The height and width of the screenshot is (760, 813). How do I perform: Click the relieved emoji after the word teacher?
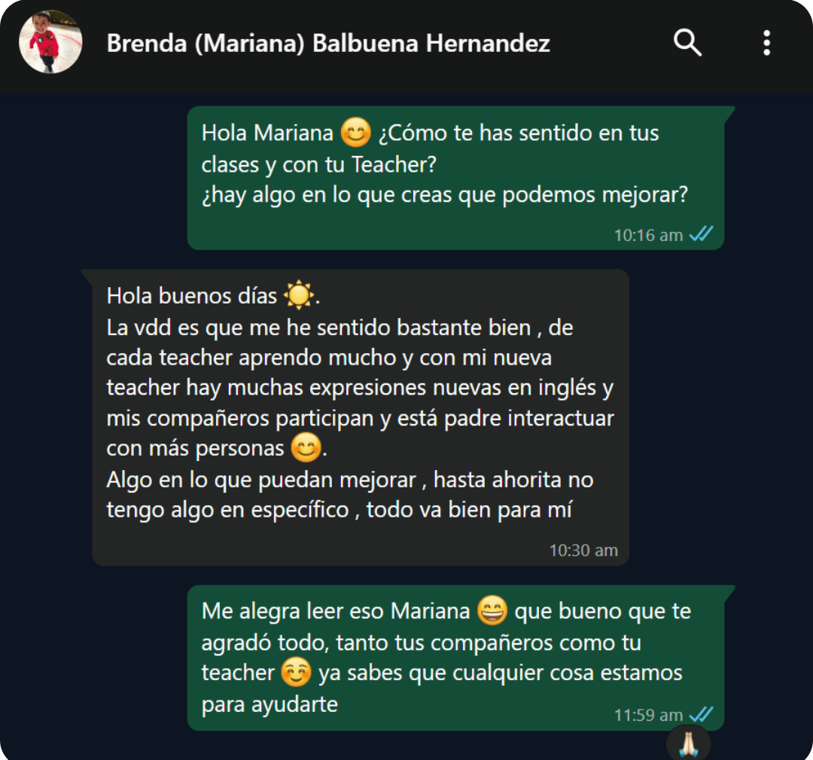296,672
